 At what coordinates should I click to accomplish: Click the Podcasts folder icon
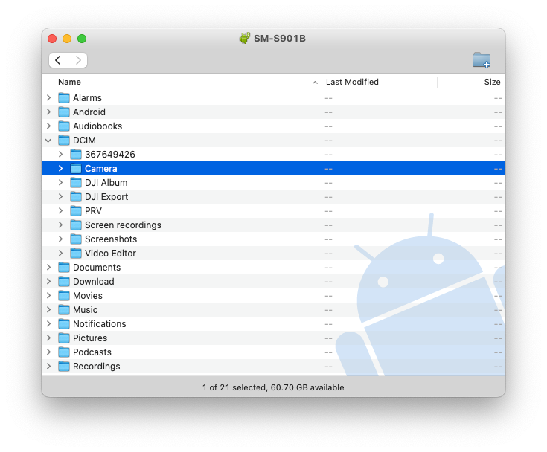(x=64, y=352)
